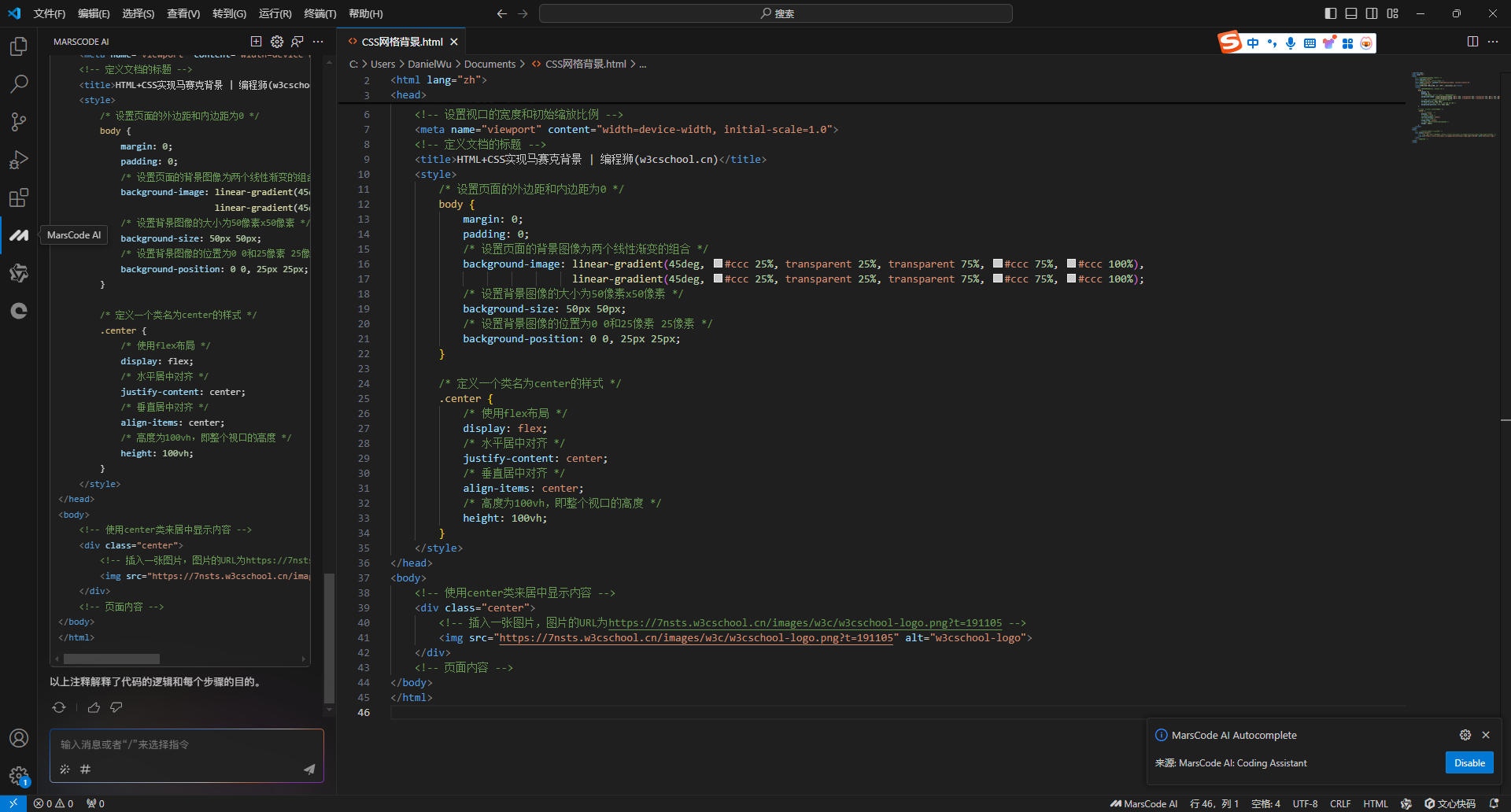Image resolution: width=1511 pixels, height=812 pixels.
Task: Click line and column indicator 行 46, 列 1
Action: click(x=1214, y=803)
